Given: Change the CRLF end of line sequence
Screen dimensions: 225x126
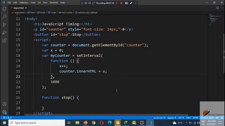Looking at the screenshot, I should [x=188, y=118].
